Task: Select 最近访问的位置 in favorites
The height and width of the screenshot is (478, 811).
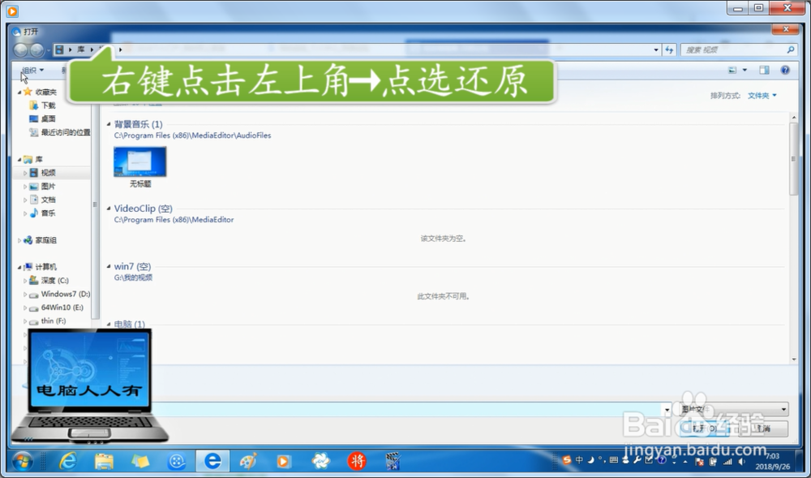Action: (x=59, y=132)
